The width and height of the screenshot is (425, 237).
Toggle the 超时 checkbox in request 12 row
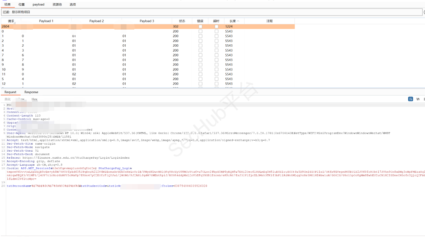[216, 84]
